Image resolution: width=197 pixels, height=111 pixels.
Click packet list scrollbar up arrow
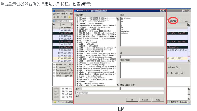(x=189, y=24)
